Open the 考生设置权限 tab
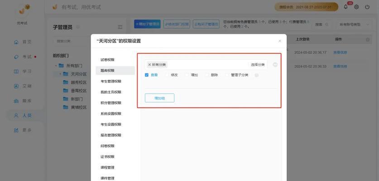The height and width of the screenshot is (181, 379). tap(115, 124)
